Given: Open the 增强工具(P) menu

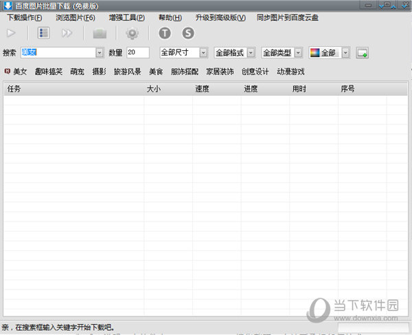Looking at the screenshot, I should coord(126,18).
